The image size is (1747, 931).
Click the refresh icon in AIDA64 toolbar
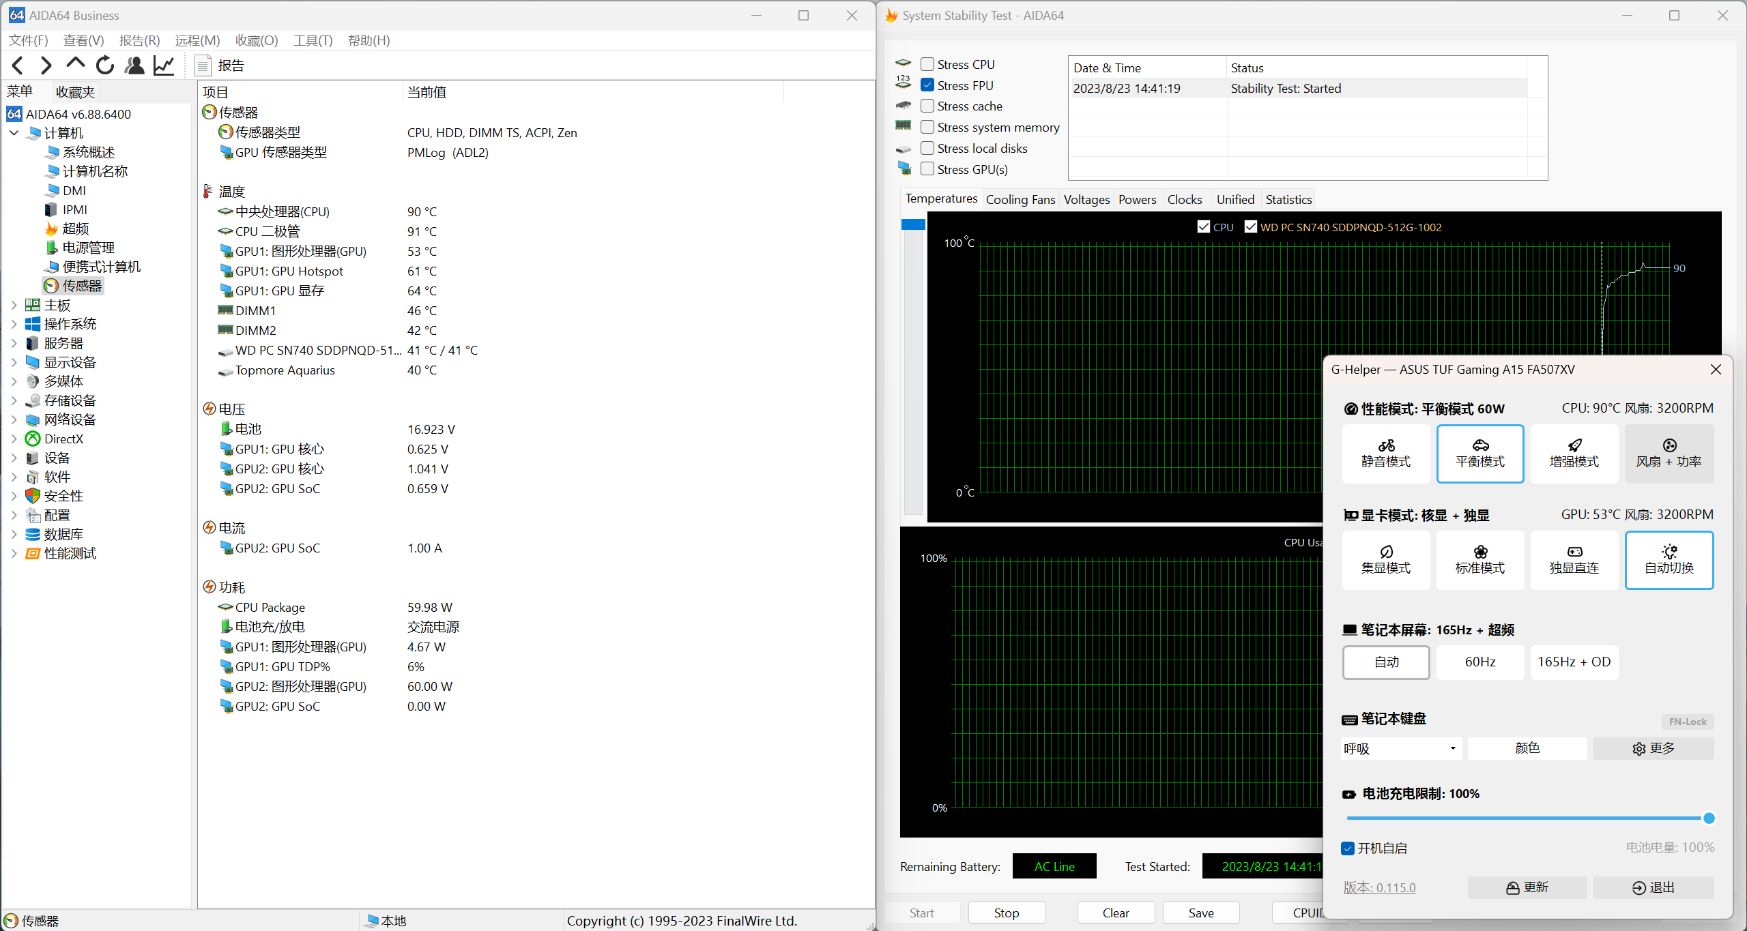click(104, 65)
